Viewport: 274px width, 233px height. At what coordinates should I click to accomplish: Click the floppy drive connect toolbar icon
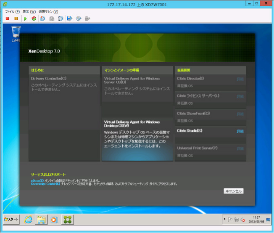[x=69, y=19]
